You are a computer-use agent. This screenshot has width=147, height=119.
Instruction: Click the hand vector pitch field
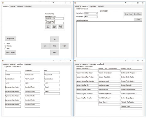pyautogui.click(x=109, y=83)
